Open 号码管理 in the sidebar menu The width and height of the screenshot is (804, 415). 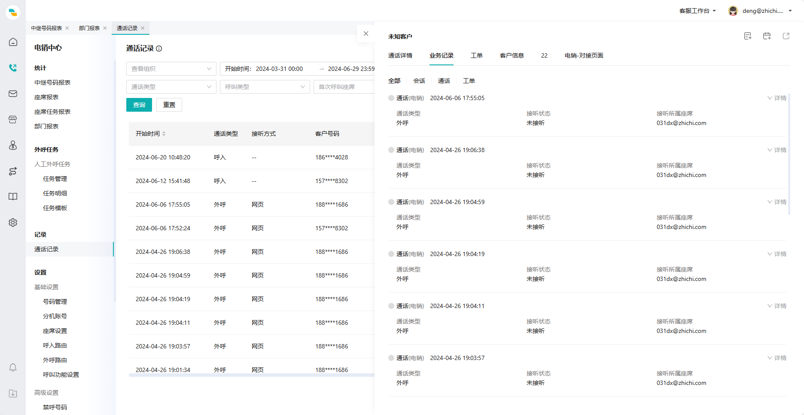(x=55, y=302)
